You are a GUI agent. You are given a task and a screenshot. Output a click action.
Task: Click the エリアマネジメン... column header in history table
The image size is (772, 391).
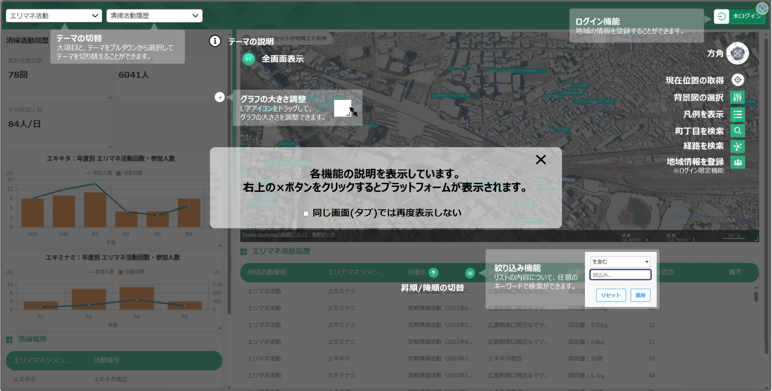pyautogui.click(x=355, y=272)
